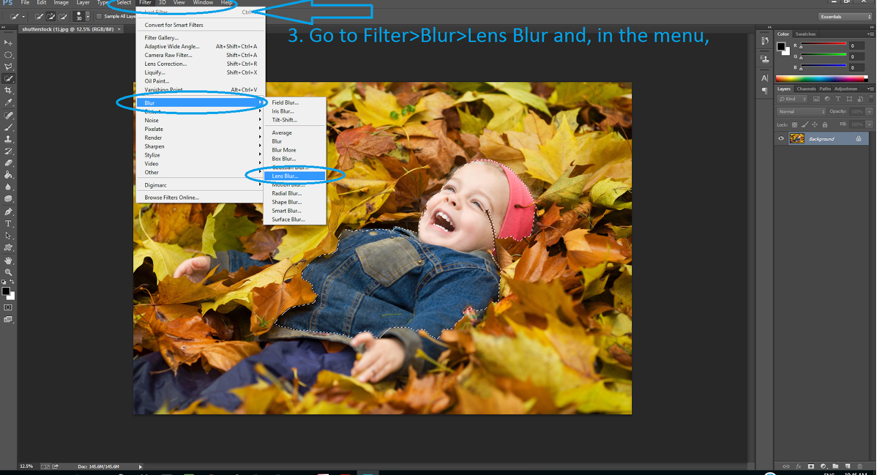877x475 pixels.
Task: Toggle Quick Mask mode
Action: coord(8,307)
